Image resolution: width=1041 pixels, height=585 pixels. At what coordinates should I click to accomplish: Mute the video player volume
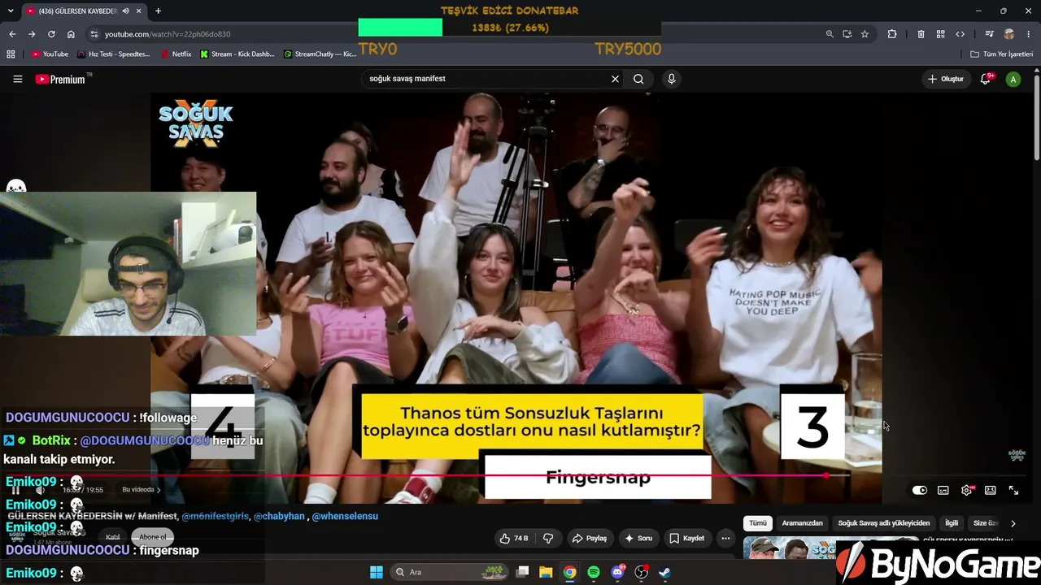click(x=40, y=490)
